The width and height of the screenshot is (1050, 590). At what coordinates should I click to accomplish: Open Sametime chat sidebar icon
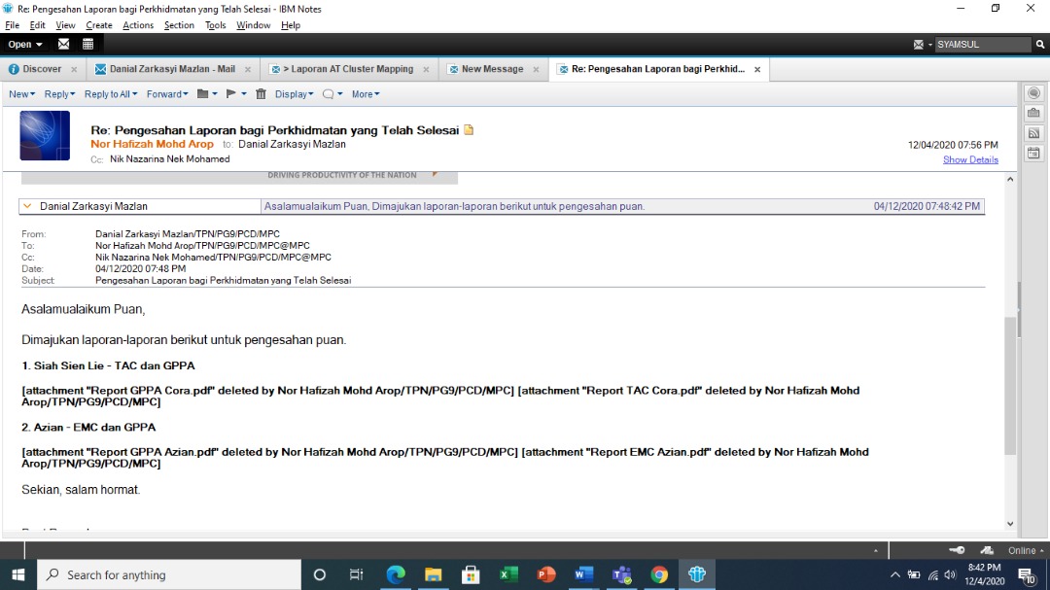(1033, 92)
